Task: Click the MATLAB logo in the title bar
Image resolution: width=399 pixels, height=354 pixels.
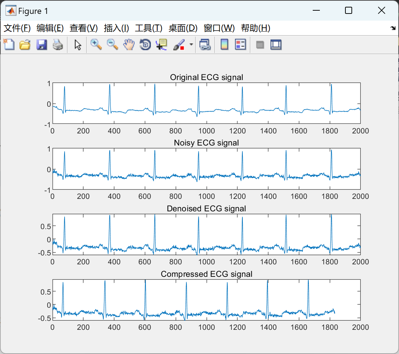Action: 11,11
